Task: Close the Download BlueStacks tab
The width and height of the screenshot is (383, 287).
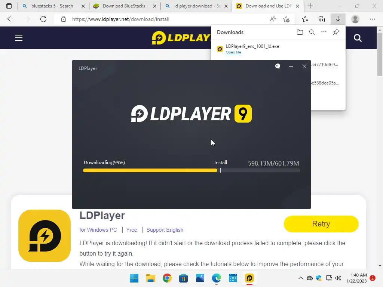Action: tap(154, 6)
